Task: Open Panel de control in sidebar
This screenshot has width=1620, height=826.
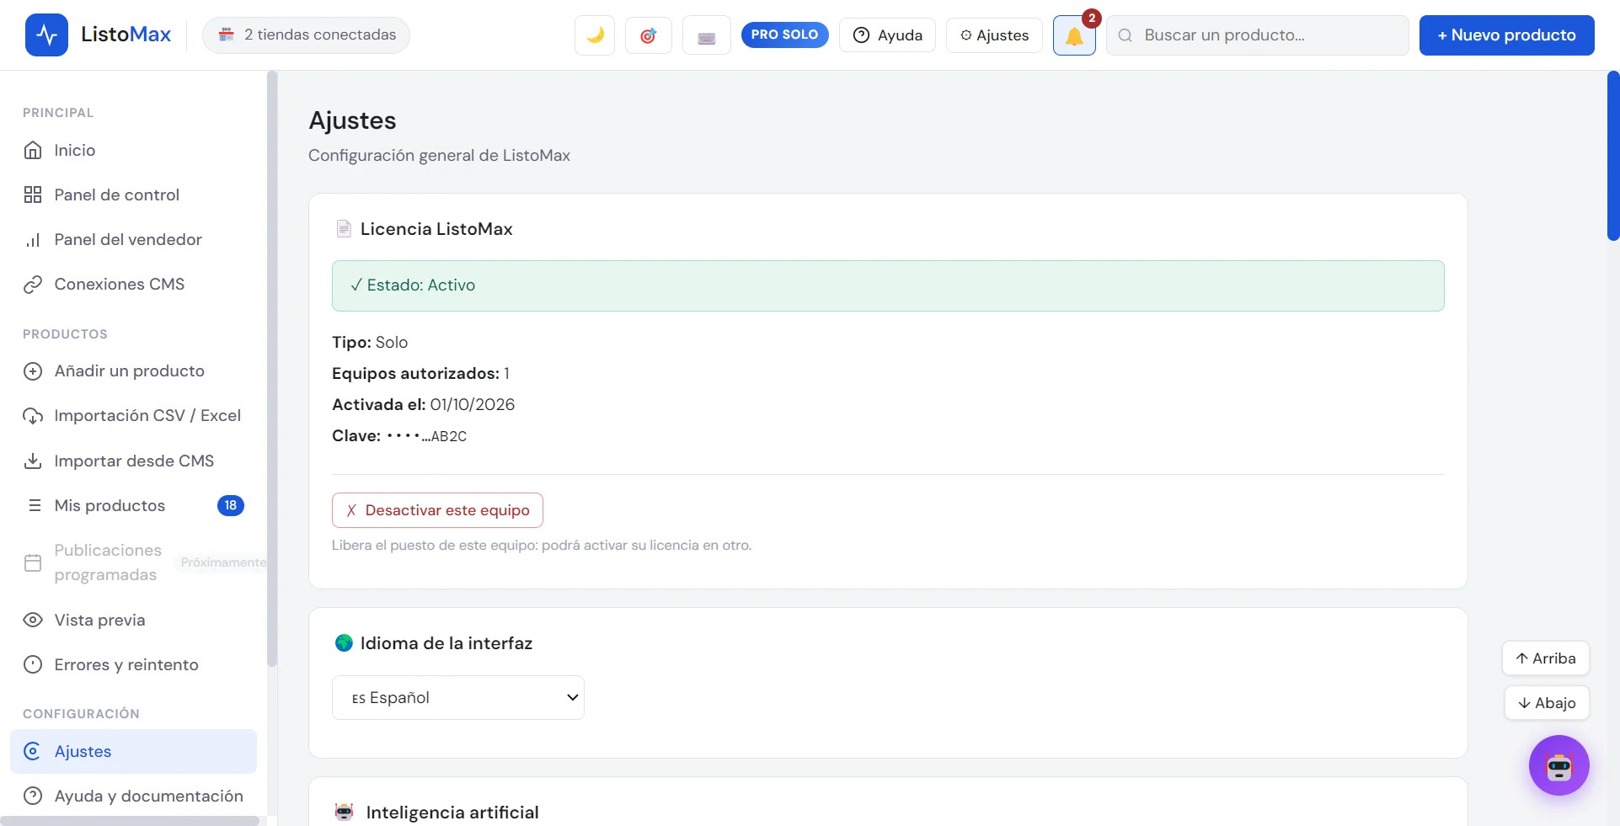Action: point(133,195)
